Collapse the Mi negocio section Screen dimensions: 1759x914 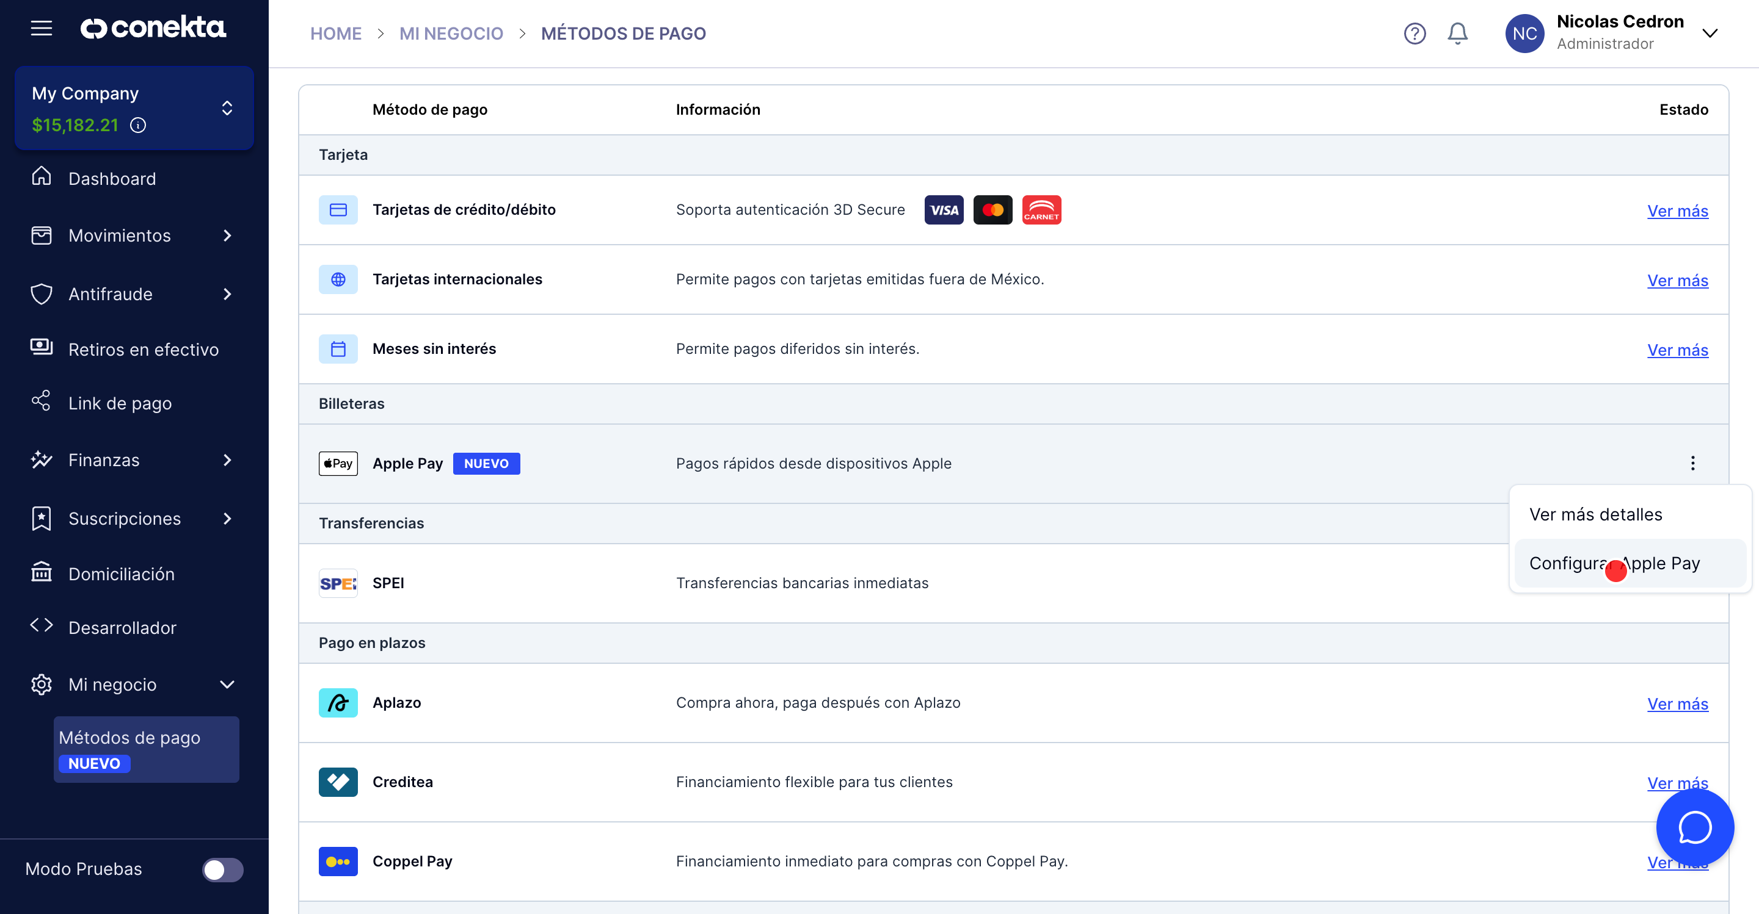point(227,684)
